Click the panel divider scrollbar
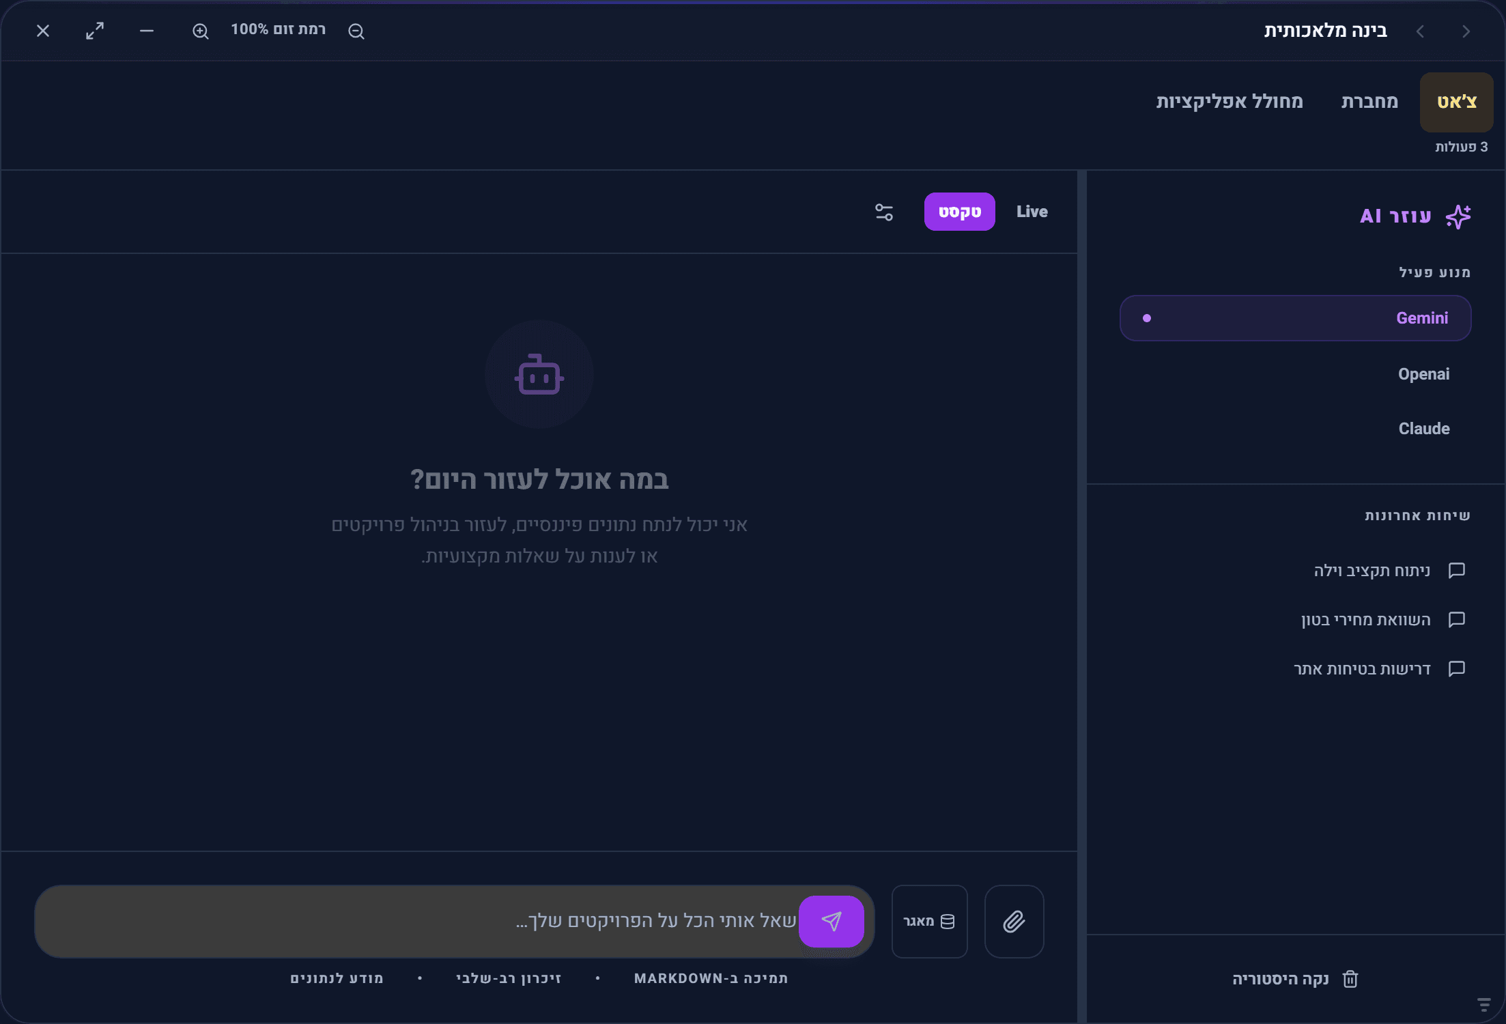 click(x=1082, y=597)
